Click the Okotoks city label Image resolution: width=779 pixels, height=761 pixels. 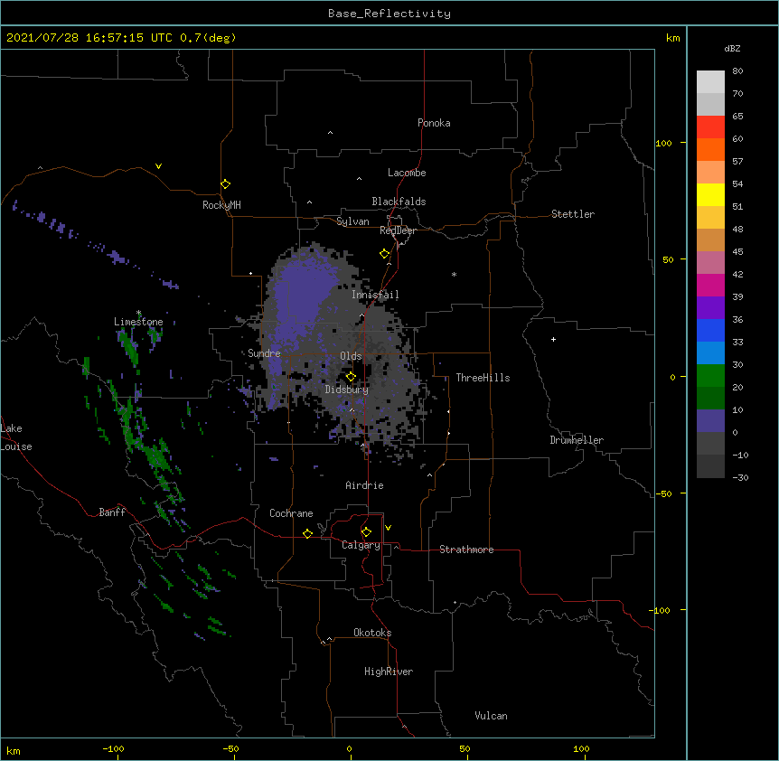click(x=372, y=633)
